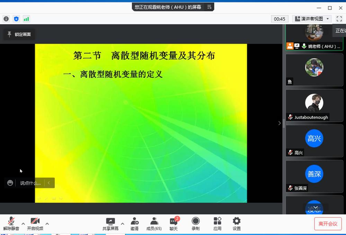This screenshot has height=235, width=346.
Task: Open the Chat (聊天) panel
Action: tap(174, 224)
